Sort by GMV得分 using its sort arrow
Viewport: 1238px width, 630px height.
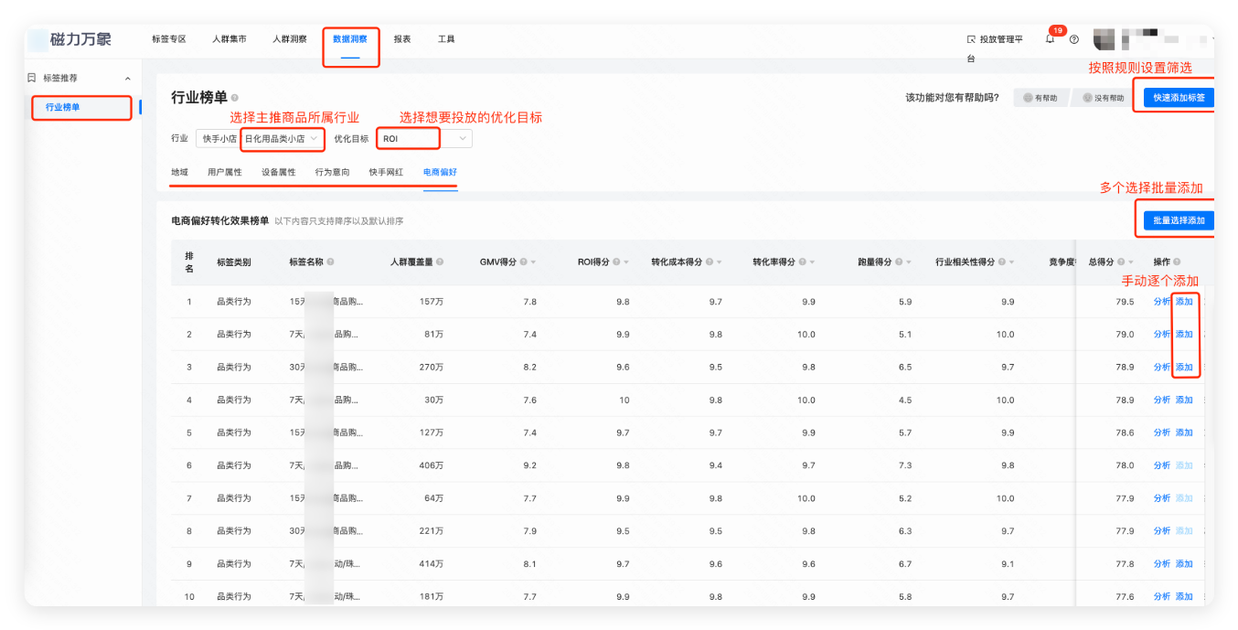[533, 262]
